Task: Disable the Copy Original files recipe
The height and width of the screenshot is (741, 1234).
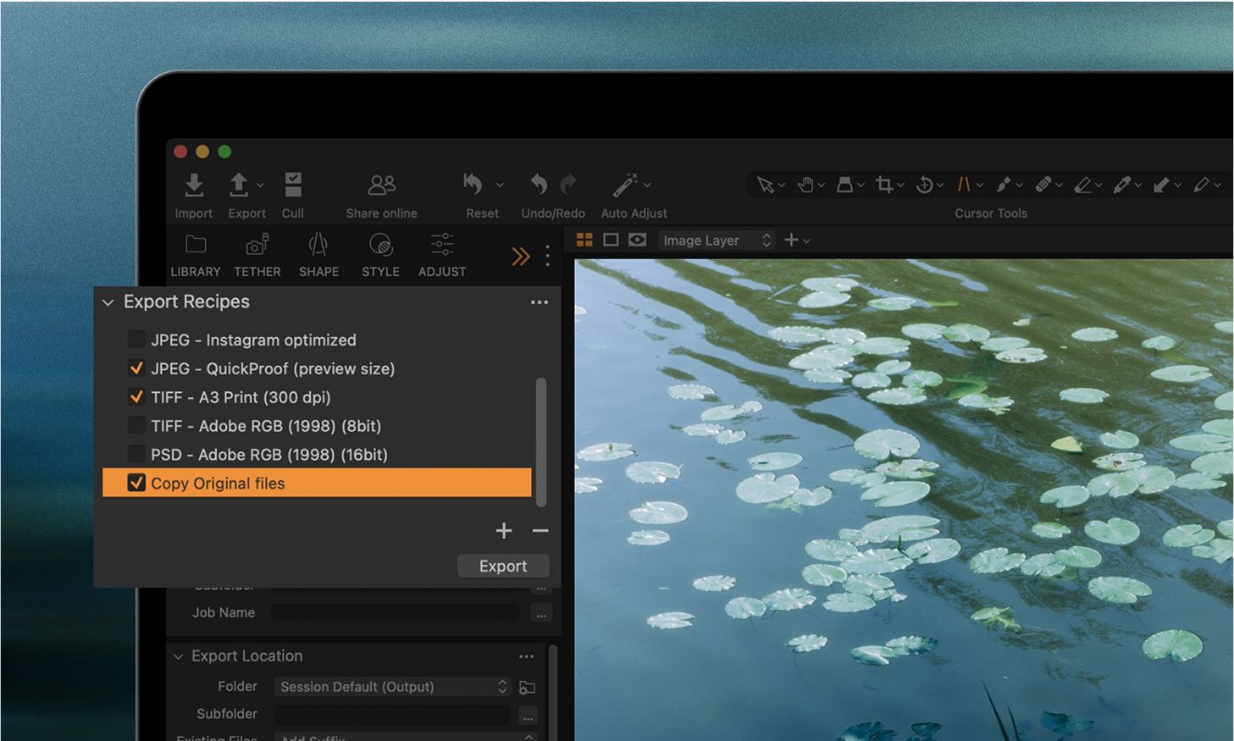Action: [136, 484]
